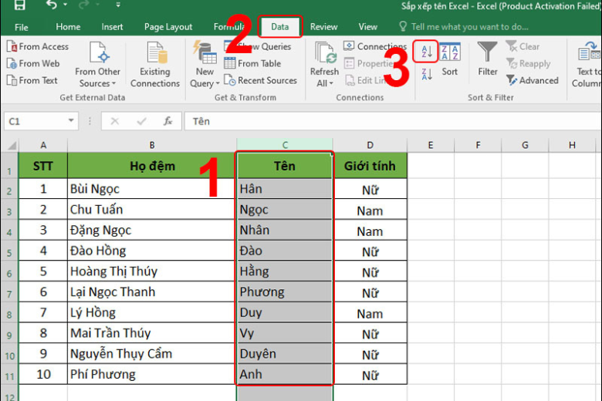Select the cell Hoàng Thị Thúy
Screen dimensions: 602x401
tap(151, 271)
